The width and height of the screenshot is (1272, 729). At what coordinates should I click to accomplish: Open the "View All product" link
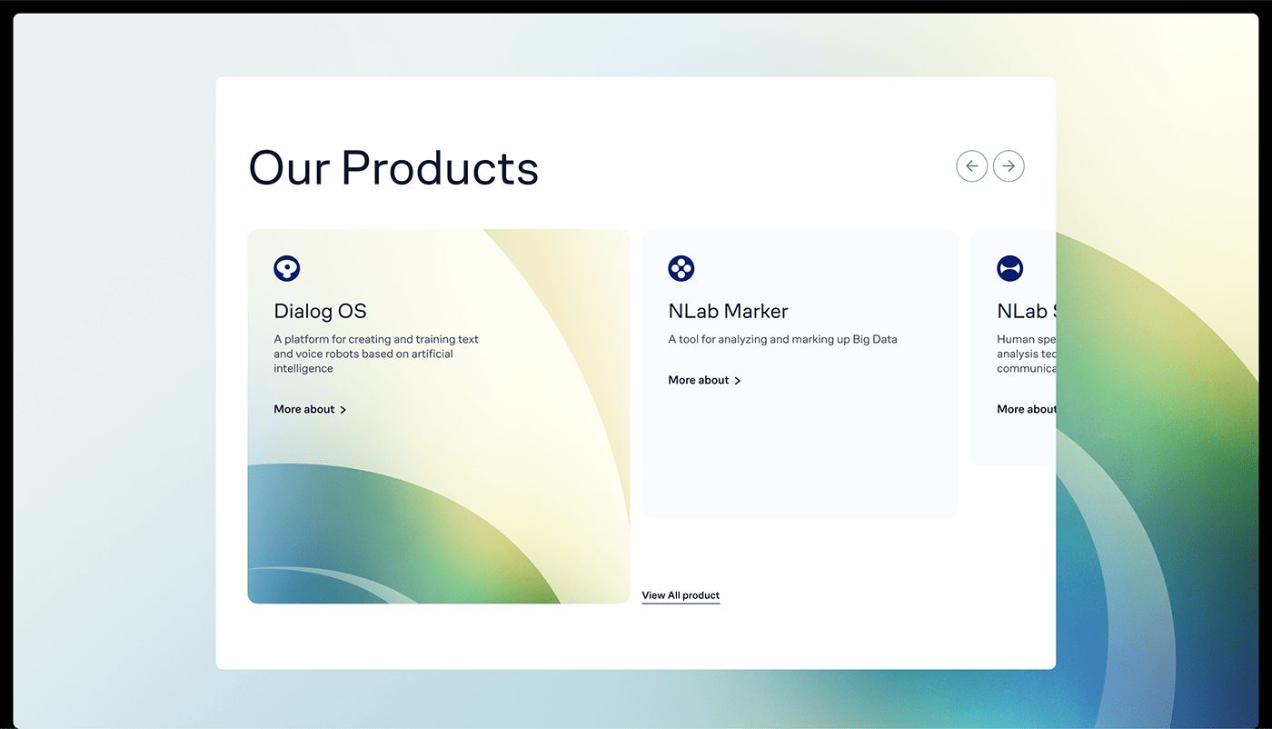[681, 595]
